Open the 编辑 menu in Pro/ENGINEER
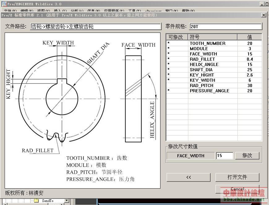 pos(27,11)
